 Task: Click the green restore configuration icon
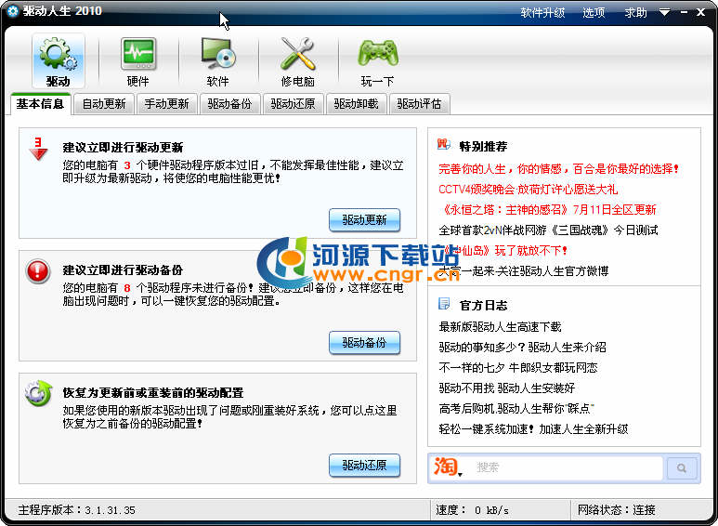pos(38,393)
